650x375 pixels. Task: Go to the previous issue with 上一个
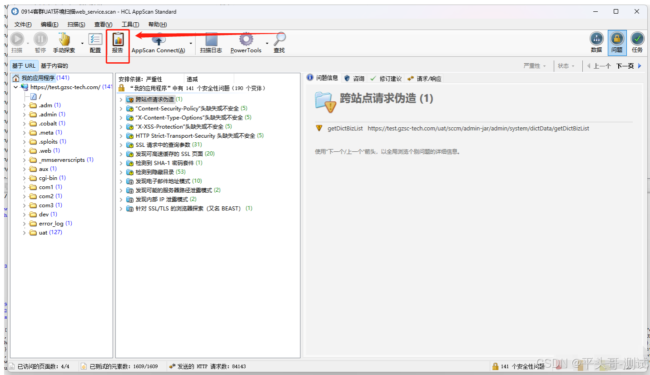click(599, 66)
